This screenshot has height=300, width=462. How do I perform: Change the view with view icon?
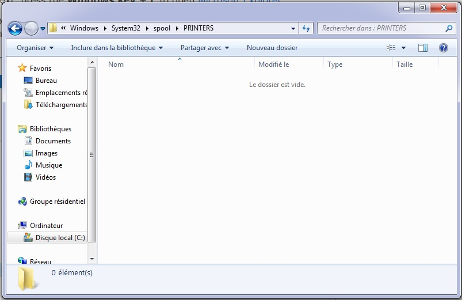click(391, 48)
